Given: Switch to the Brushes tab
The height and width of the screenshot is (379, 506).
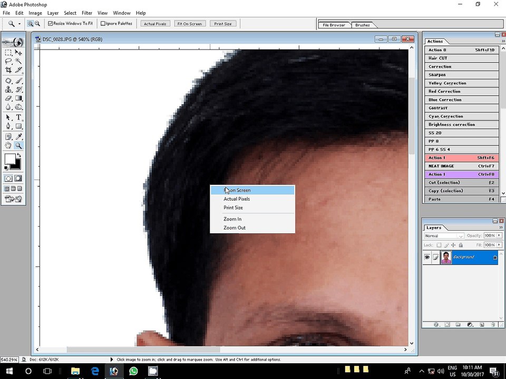Looking at the screenshot, I should [x=363, y=25].
